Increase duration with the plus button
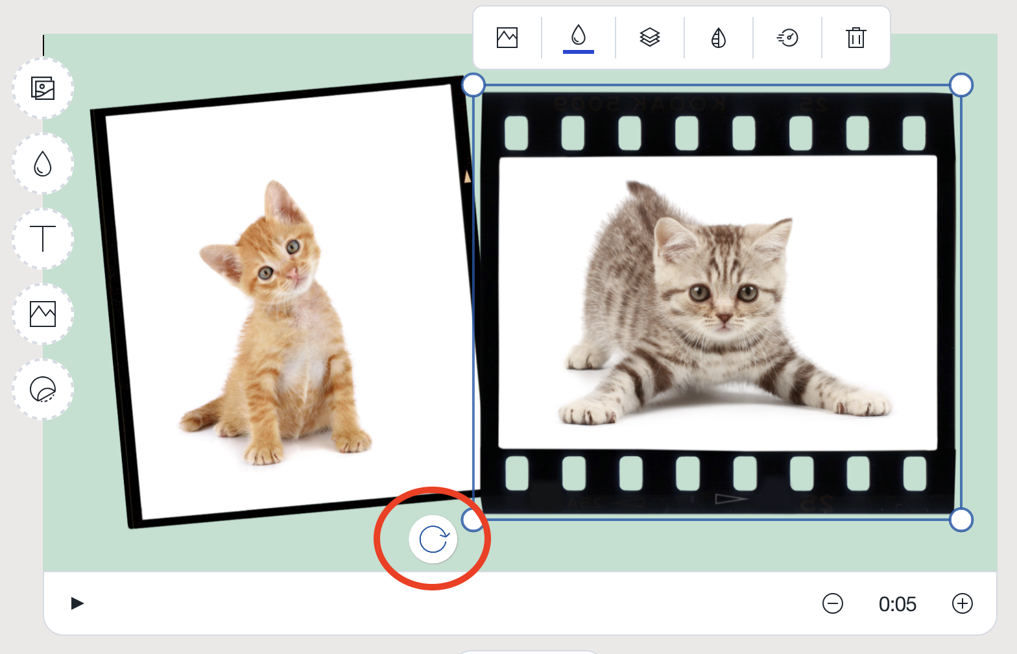 pos(962,603)
